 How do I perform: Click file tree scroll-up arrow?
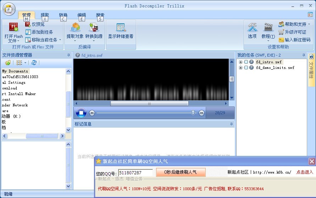pos(68,71)
